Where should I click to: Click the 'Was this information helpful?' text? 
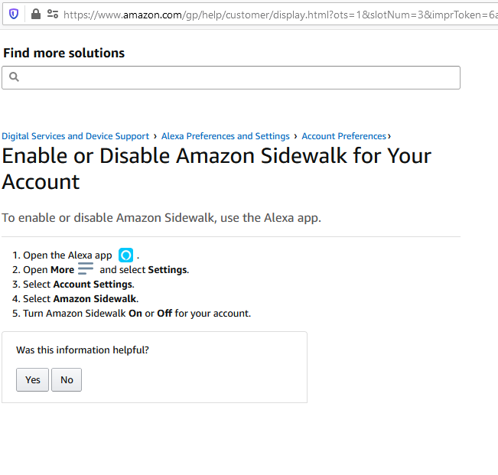(x=83, y=350)
